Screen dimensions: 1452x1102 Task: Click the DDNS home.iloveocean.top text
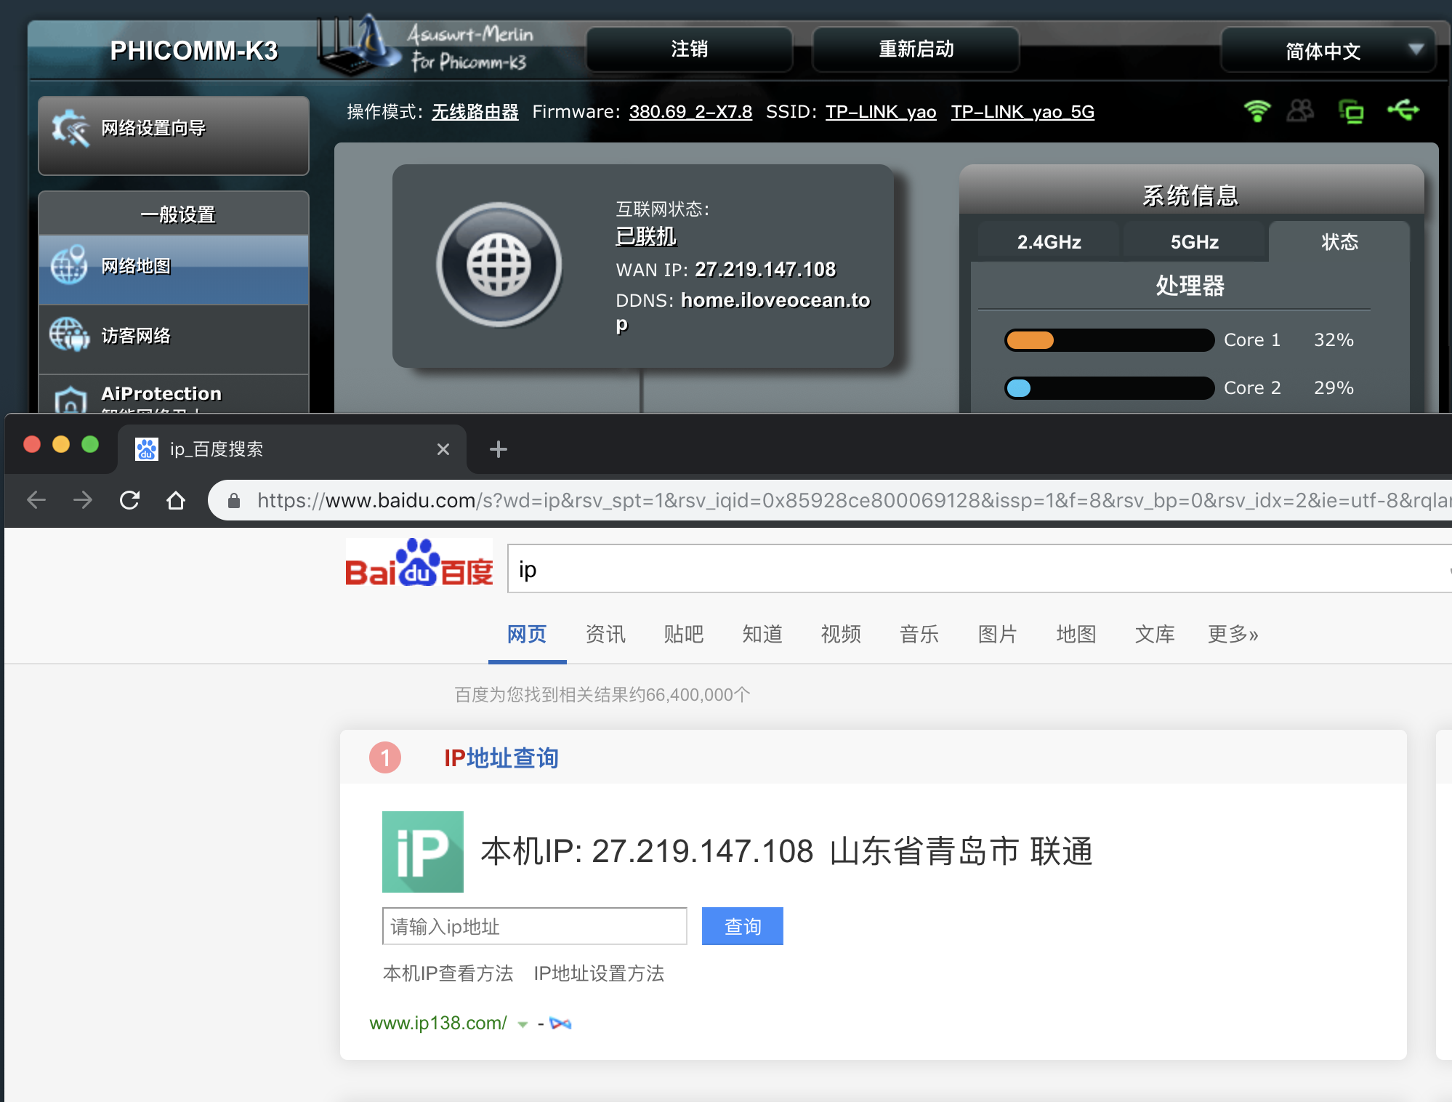tap(743, 312)
